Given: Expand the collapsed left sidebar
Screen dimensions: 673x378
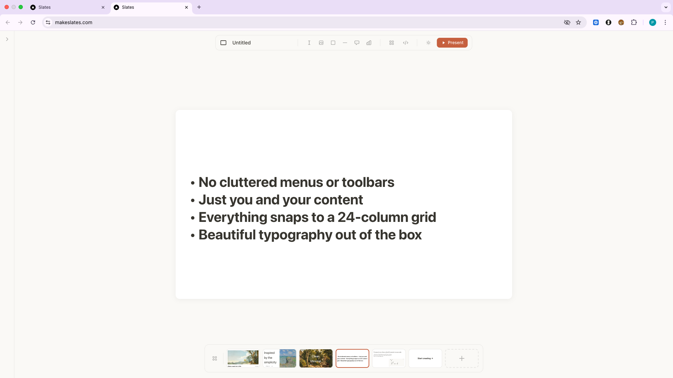Looking at the screenshot, I should 7,39.
